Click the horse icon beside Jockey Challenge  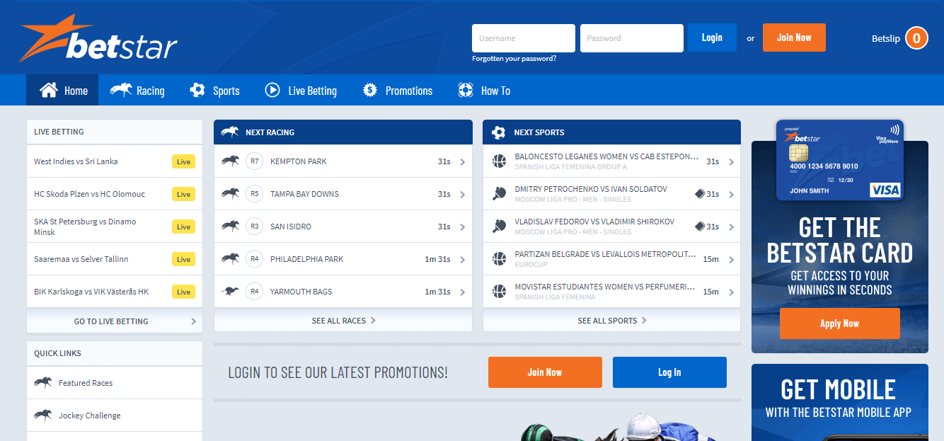click(x=43, y=415)
